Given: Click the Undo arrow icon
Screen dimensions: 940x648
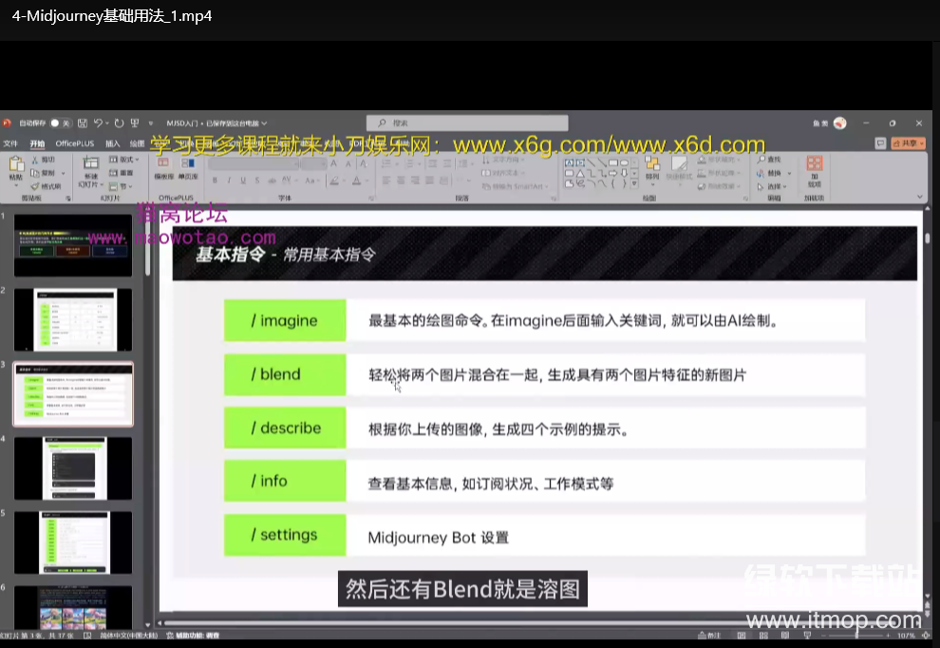Looking at the screenshot, I should tap(99, 123).
